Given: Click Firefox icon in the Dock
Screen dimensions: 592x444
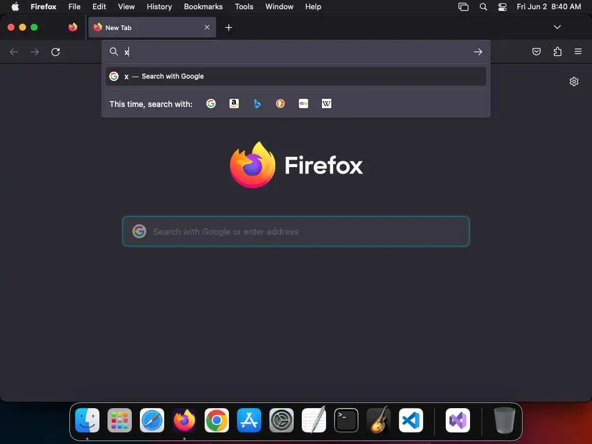Looking at the screenshot, I should tap(184, 420).
